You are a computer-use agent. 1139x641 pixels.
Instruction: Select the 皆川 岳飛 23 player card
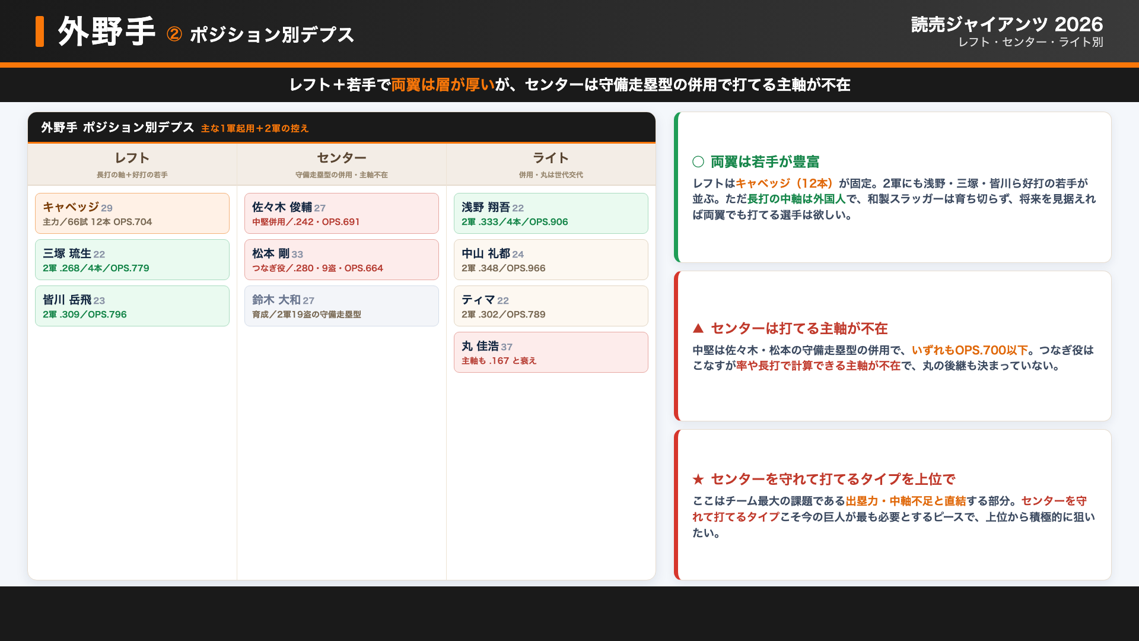click(x=132, y=306)
